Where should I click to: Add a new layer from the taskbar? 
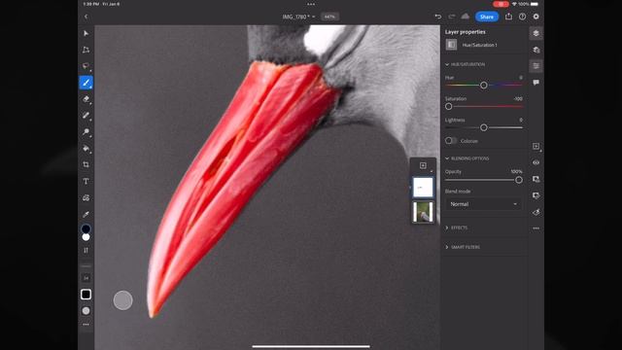point(536,147)
